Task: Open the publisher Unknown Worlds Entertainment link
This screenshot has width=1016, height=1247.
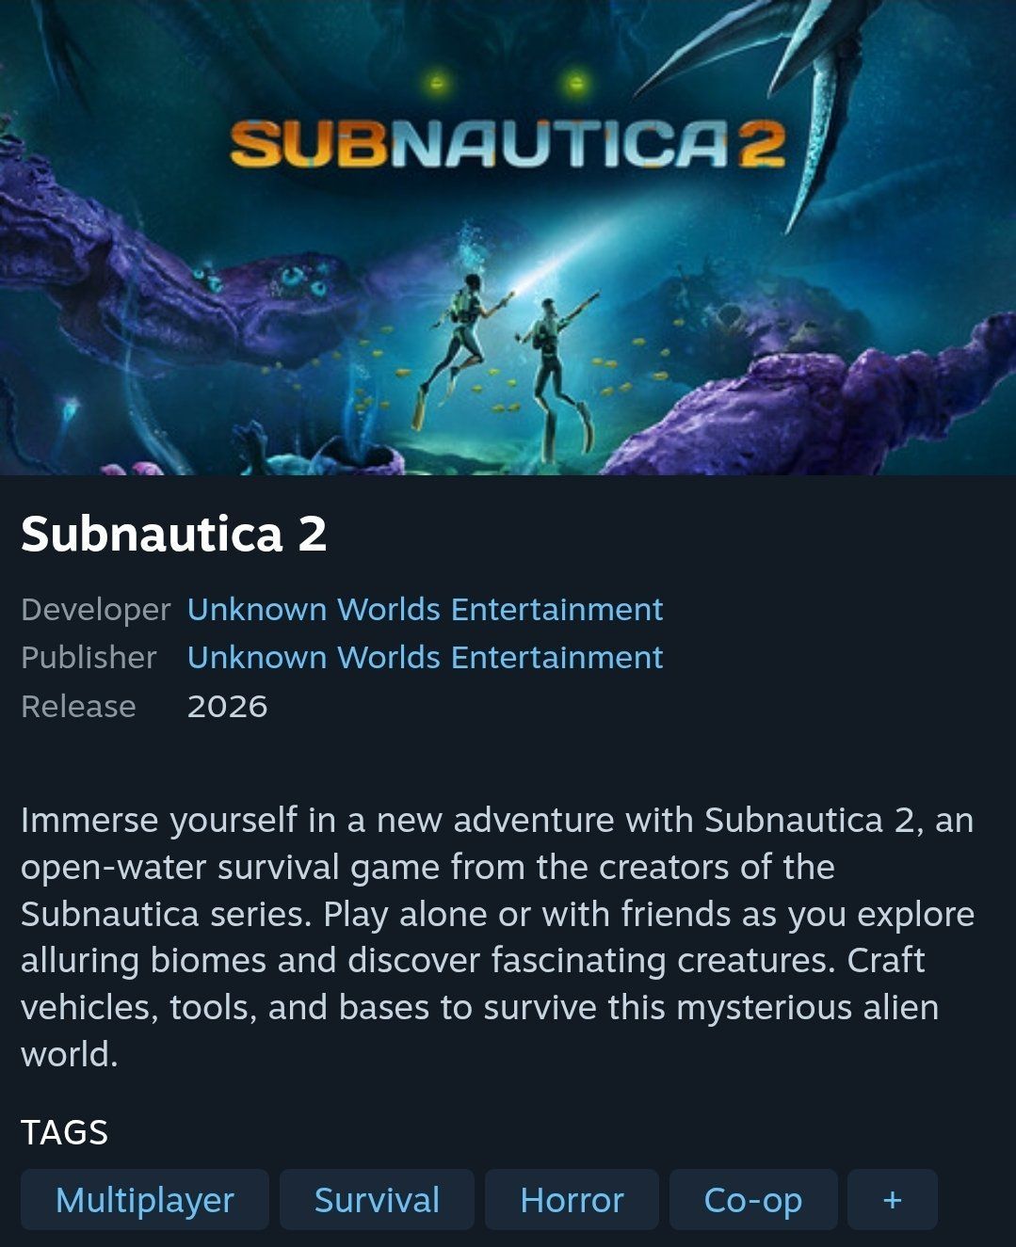Action: click(x=425, y=657)
